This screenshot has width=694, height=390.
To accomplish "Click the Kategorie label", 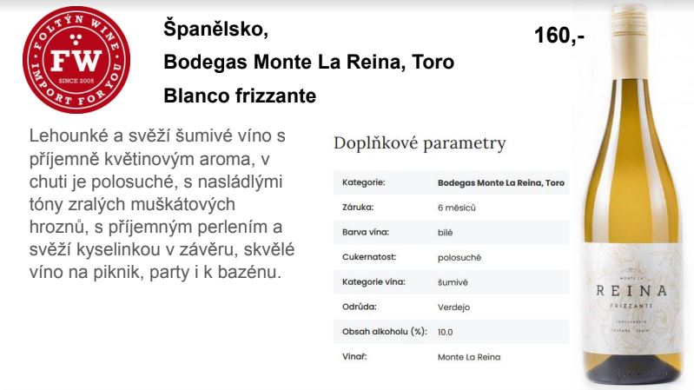I will (363, 182).
